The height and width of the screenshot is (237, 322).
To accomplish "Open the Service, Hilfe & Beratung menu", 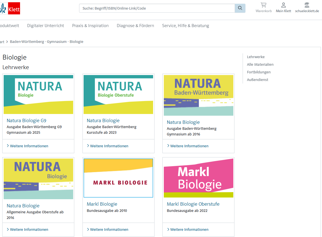I will (186, 26).
